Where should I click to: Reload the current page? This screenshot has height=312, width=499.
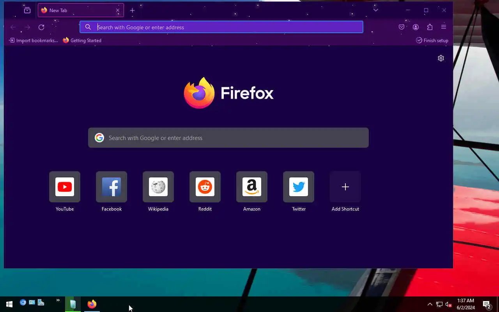click(41, 27)
